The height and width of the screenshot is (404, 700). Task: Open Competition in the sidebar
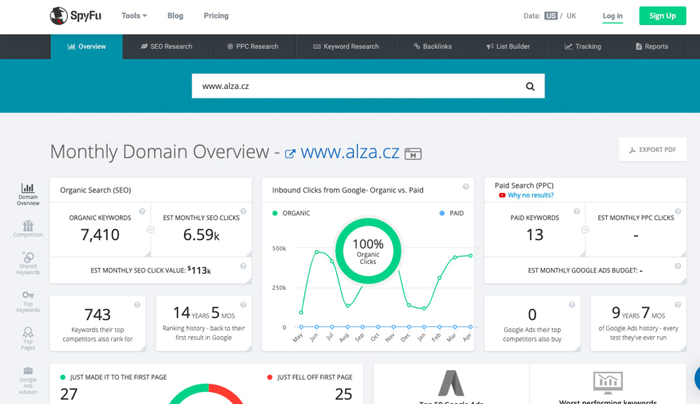click(x=28, y=228)
